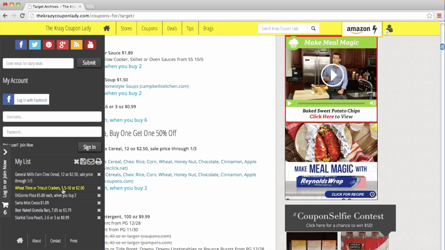Image resolution: width=445 pixels, height=250 pixels.
Task: Select Bear Naked Granola Bars list item
Action: (43, 210)
